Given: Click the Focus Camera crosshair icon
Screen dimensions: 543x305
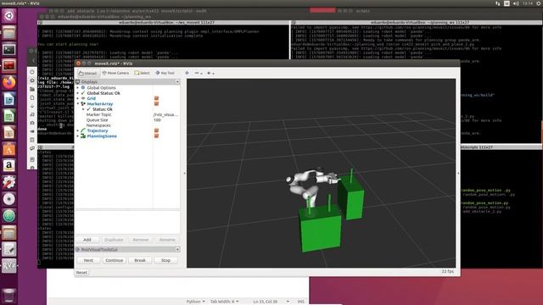Looking at the screenshot, I should click(x=187, y=73).
